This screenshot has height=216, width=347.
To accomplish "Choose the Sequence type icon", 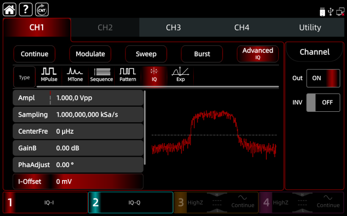I will click(x=102, y=75).
